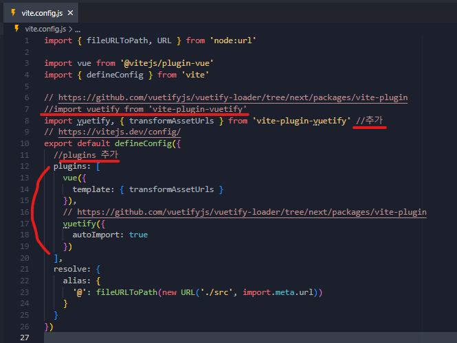The image size is (457, 343).
Task: Click 'new URL' on line 23
Action: tap(179, 292)
